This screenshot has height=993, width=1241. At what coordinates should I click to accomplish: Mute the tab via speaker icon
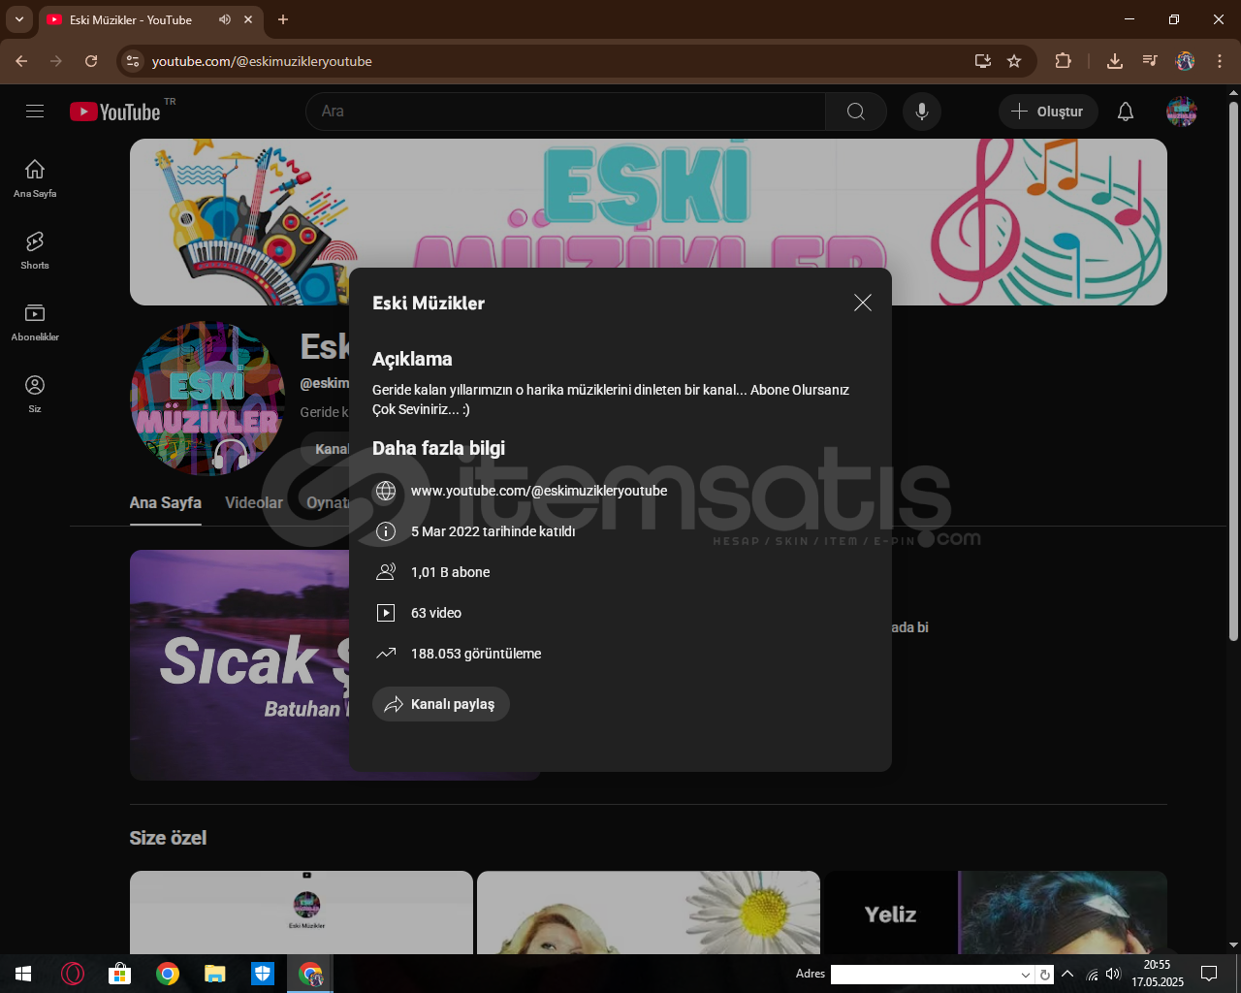(225, 19)
